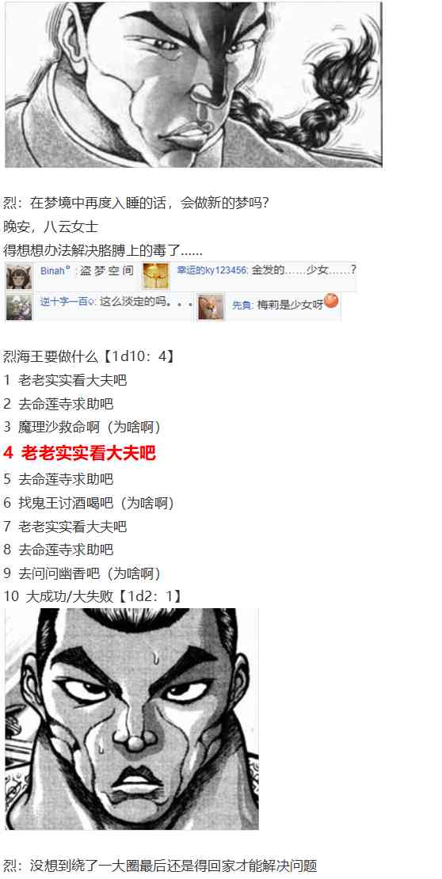This screenshot has height=879, width=442.
Task: Select option 6 找鬼王讨酒喝吧
Action: click(x=89, y=504)
